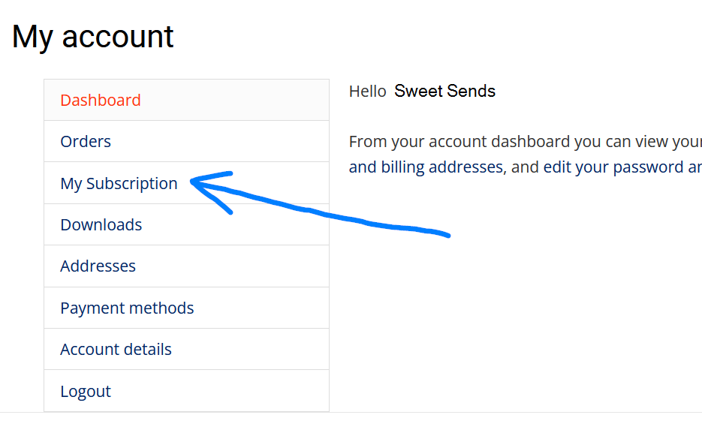Follow the billing addresses link
The image size is (702, 427).
tap(425, 167)
